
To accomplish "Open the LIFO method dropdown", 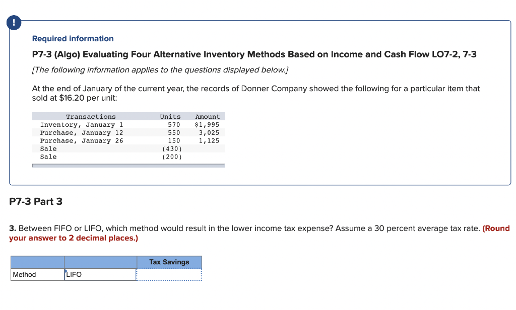I will point(100,274).
